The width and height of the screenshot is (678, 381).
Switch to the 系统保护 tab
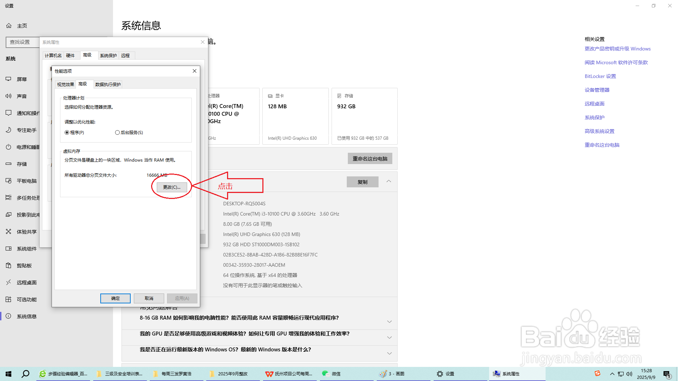[x=108, y=55]
